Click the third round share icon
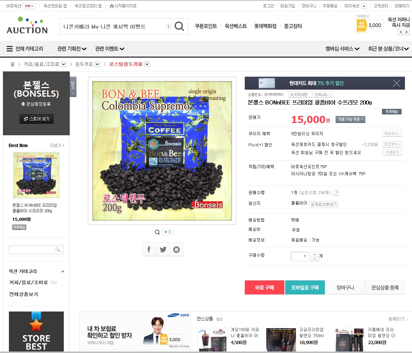 click(177, 249)
